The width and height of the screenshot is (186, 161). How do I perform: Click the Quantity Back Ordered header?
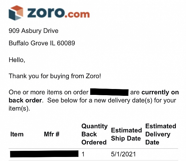94,134
